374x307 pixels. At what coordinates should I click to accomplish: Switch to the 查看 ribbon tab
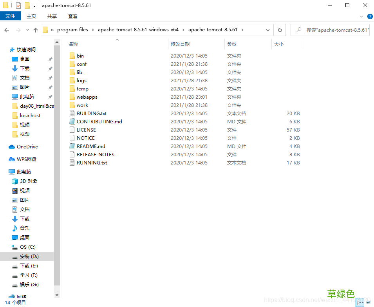73,16
